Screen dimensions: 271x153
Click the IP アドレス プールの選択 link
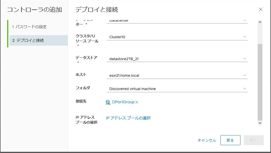(128, 118)
